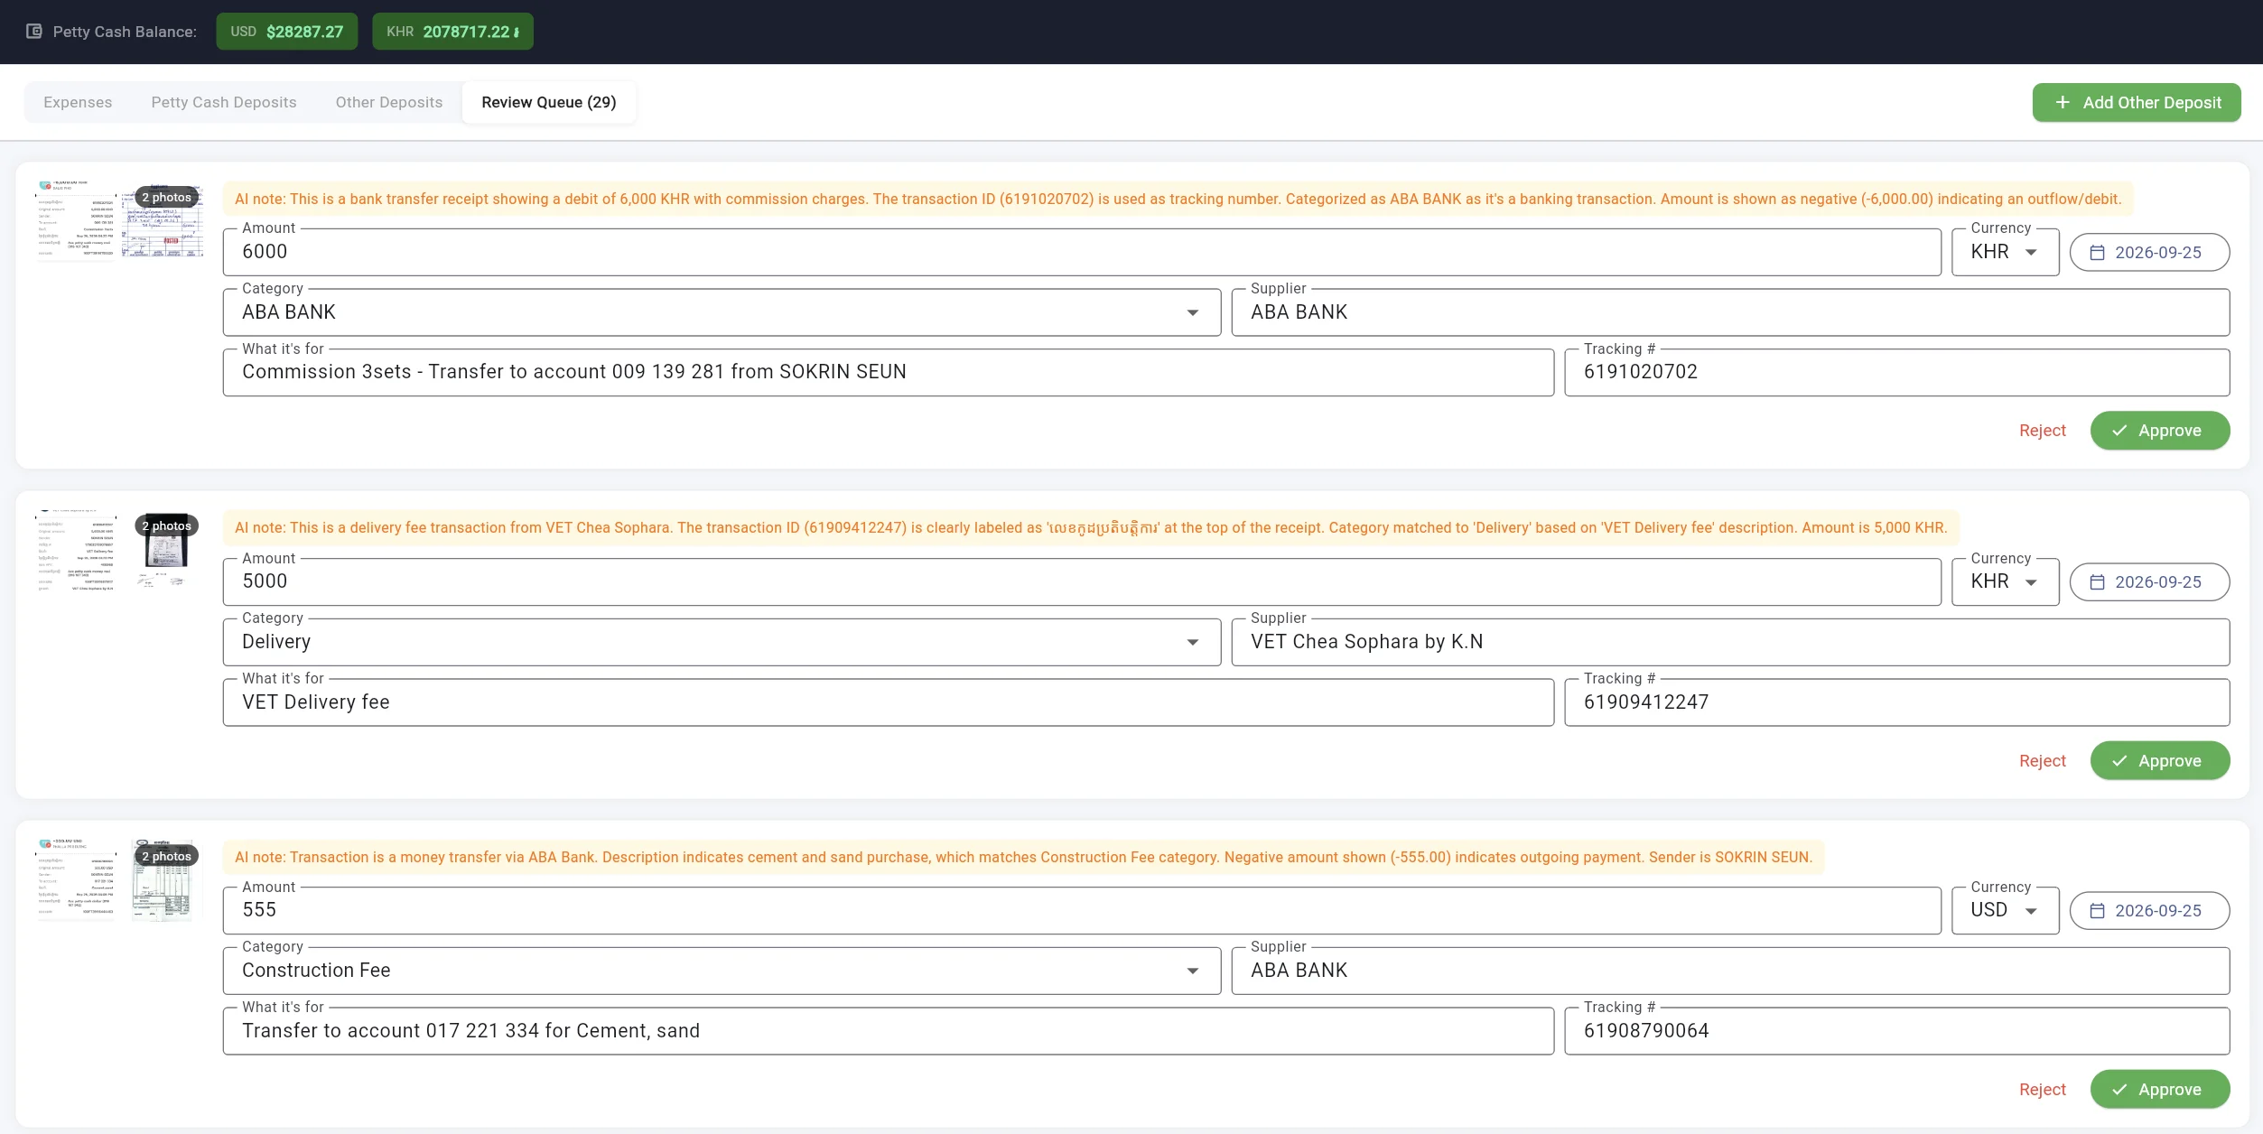This screenshot has height=1134, width=2263.
Task: Click the plus icon on Add Other Deposit
Action: (2063, 103)
